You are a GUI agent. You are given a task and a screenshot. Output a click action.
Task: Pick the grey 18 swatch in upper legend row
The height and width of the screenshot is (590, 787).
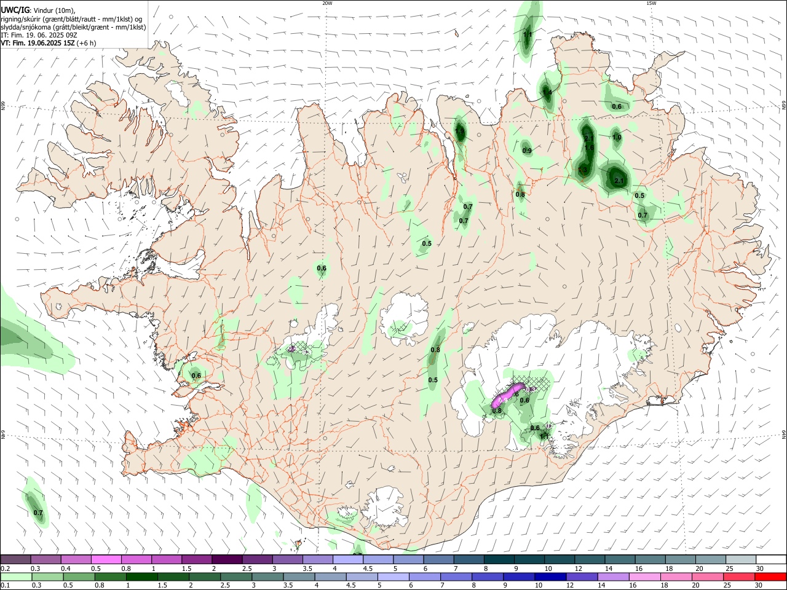tap(681, 560)
